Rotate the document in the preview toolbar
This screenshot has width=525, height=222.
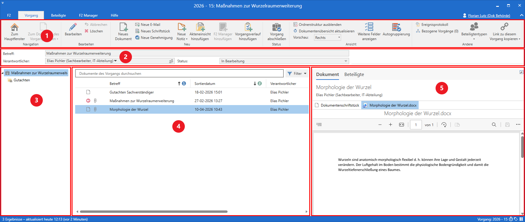pos(444,125)
